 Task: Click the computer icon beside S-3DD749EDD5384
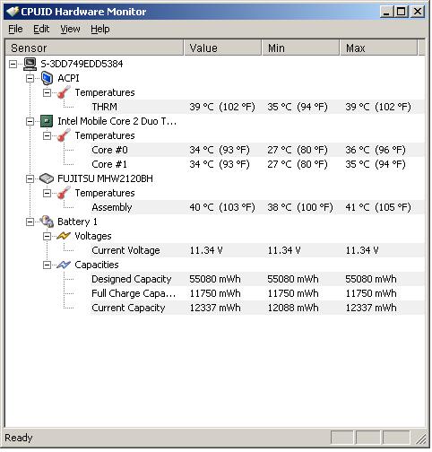coord(30,64)
